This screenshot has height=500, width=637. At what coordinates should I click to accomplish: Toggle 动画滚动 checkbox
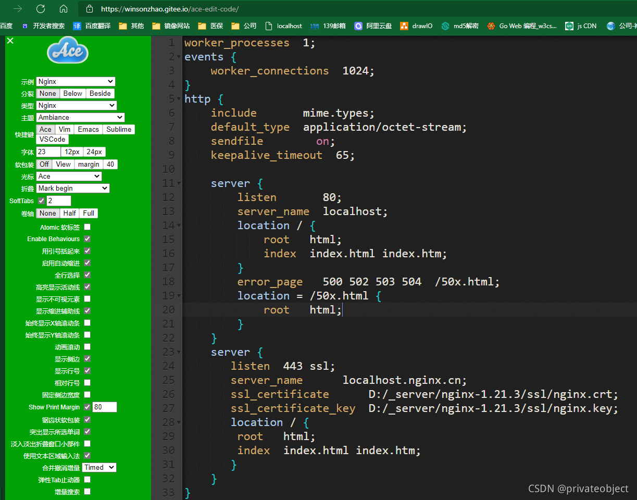(x=87, y=346)
